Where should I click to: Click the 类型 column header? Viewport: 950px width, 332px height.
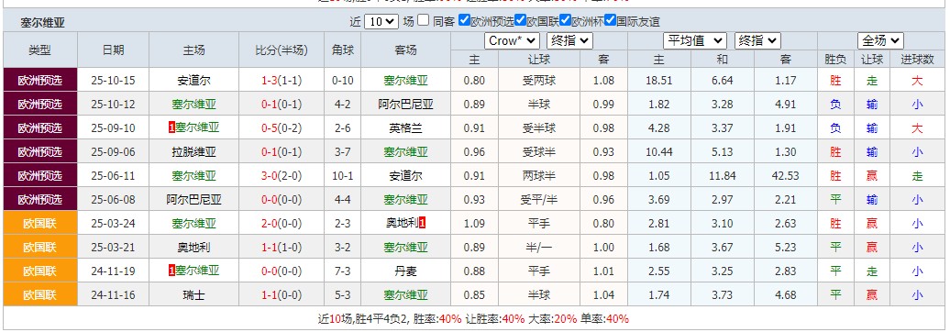(x=40, y=50)
